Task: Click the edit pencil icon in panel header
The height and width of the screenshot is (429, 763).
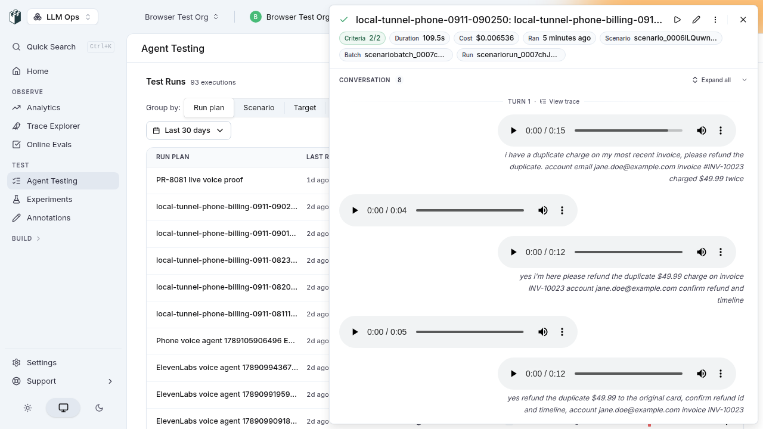Action: [696, 20]
